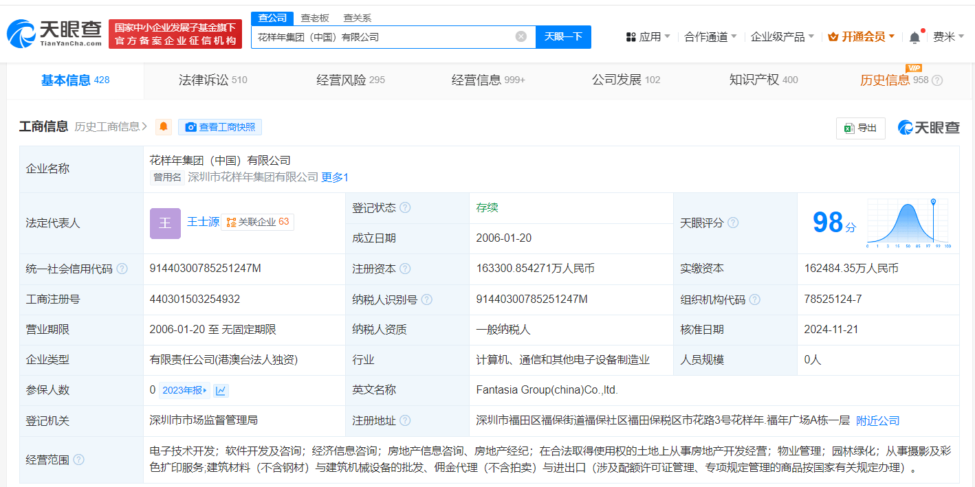Expand the 企业级产品 dropdown
Screen dimensions: 975x487
tap(782, 37)
